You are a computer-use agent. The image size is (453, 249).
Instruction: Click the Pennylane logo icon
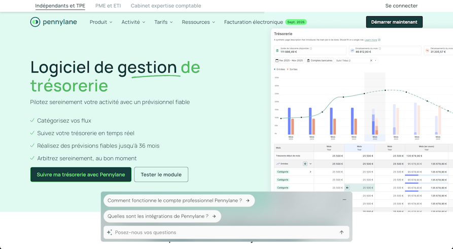tap(35, 22)
